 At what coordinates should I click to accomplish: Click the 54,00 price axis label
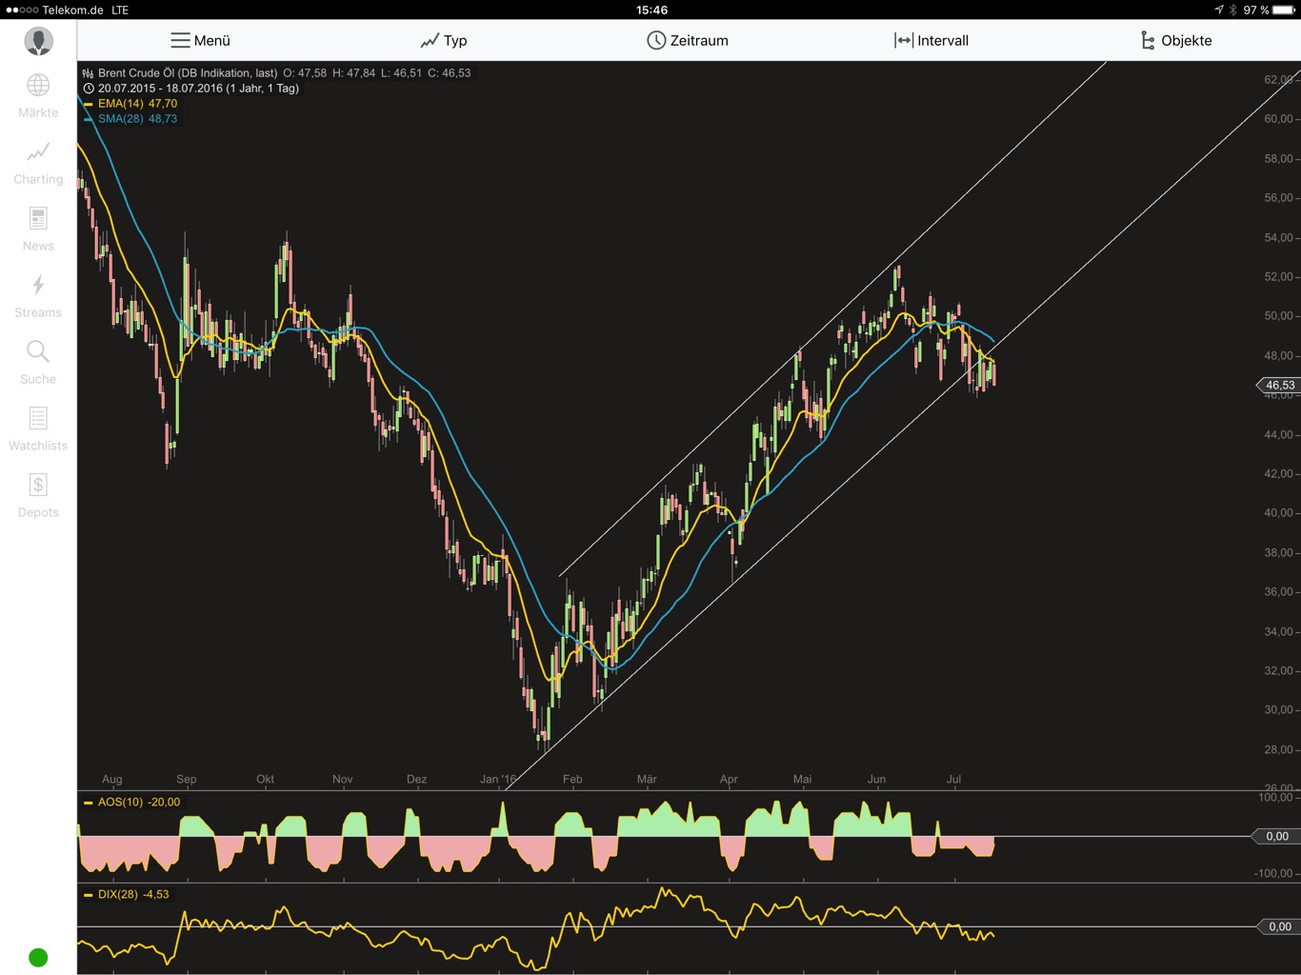coord(1278,237)
